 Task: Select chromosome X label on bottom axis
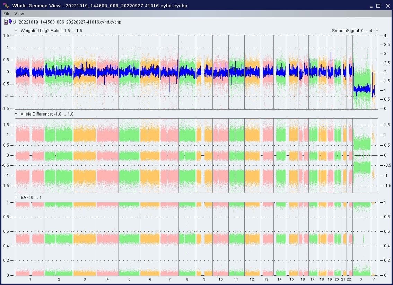[x=361, y=279]
